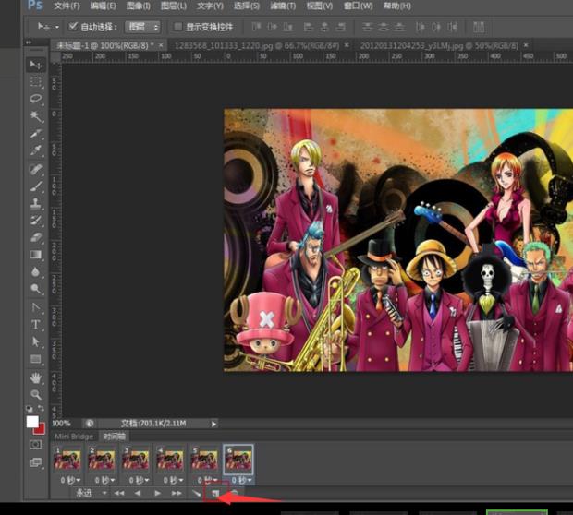Click the white foreground color swatch

tap(32, 423)
